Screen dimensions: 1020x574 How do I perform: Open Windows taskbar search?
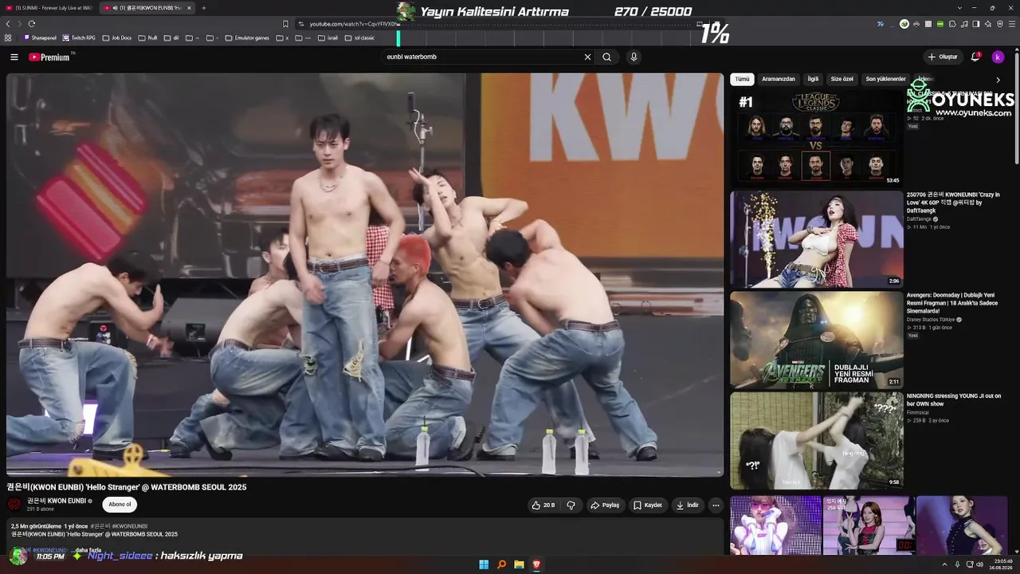click(501, 564)
